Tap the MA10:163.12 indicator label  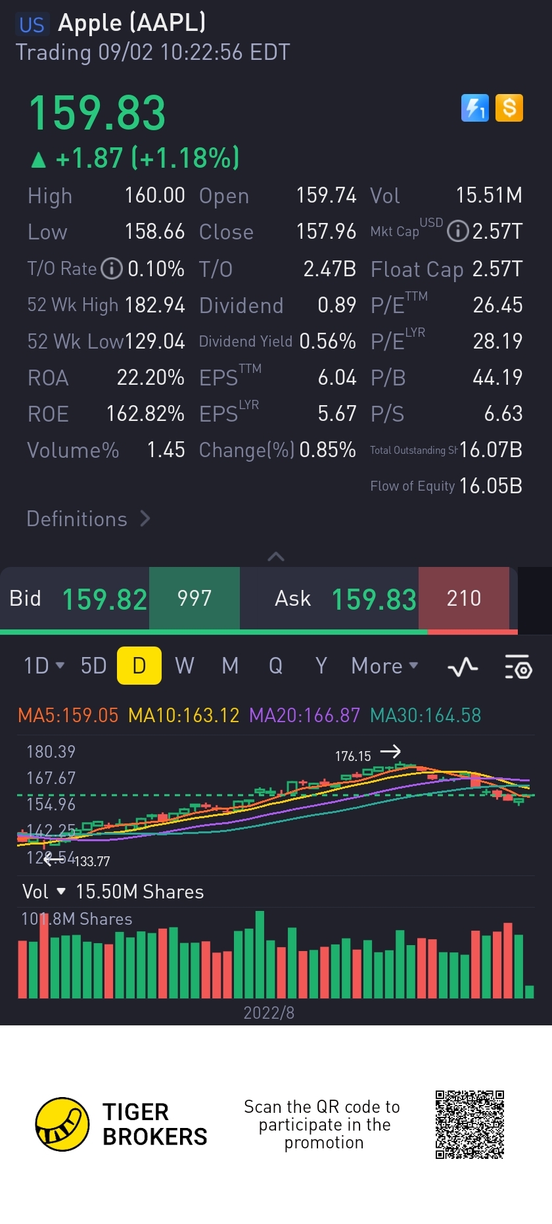[x=184, y=716]
